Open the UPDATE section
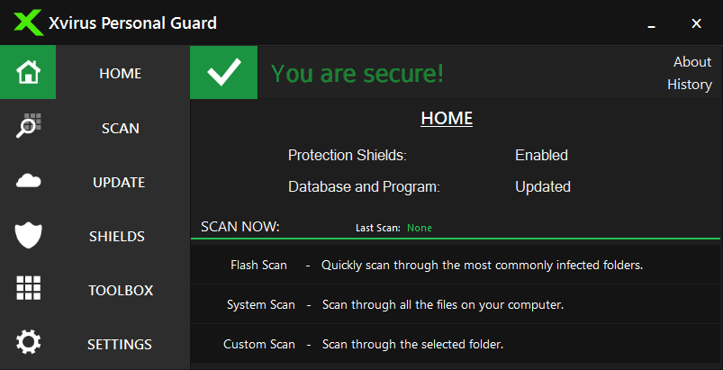 click(x=119, y=182)
